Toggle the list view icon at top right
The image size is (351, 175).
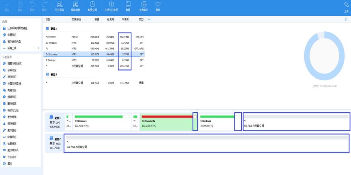point(346,19)
